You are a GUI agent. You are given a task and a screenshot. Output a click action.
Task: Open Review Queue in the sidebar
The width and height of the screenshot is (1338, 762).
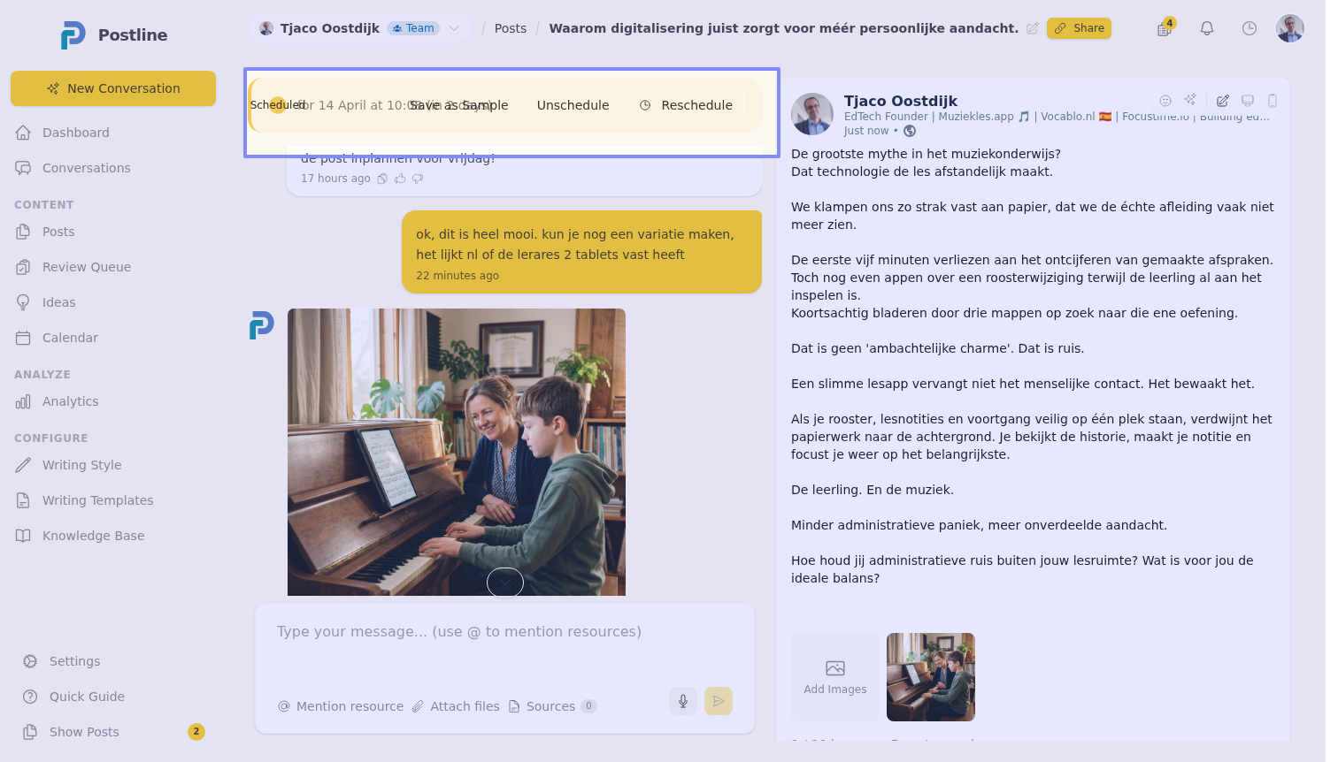point(87,267)
